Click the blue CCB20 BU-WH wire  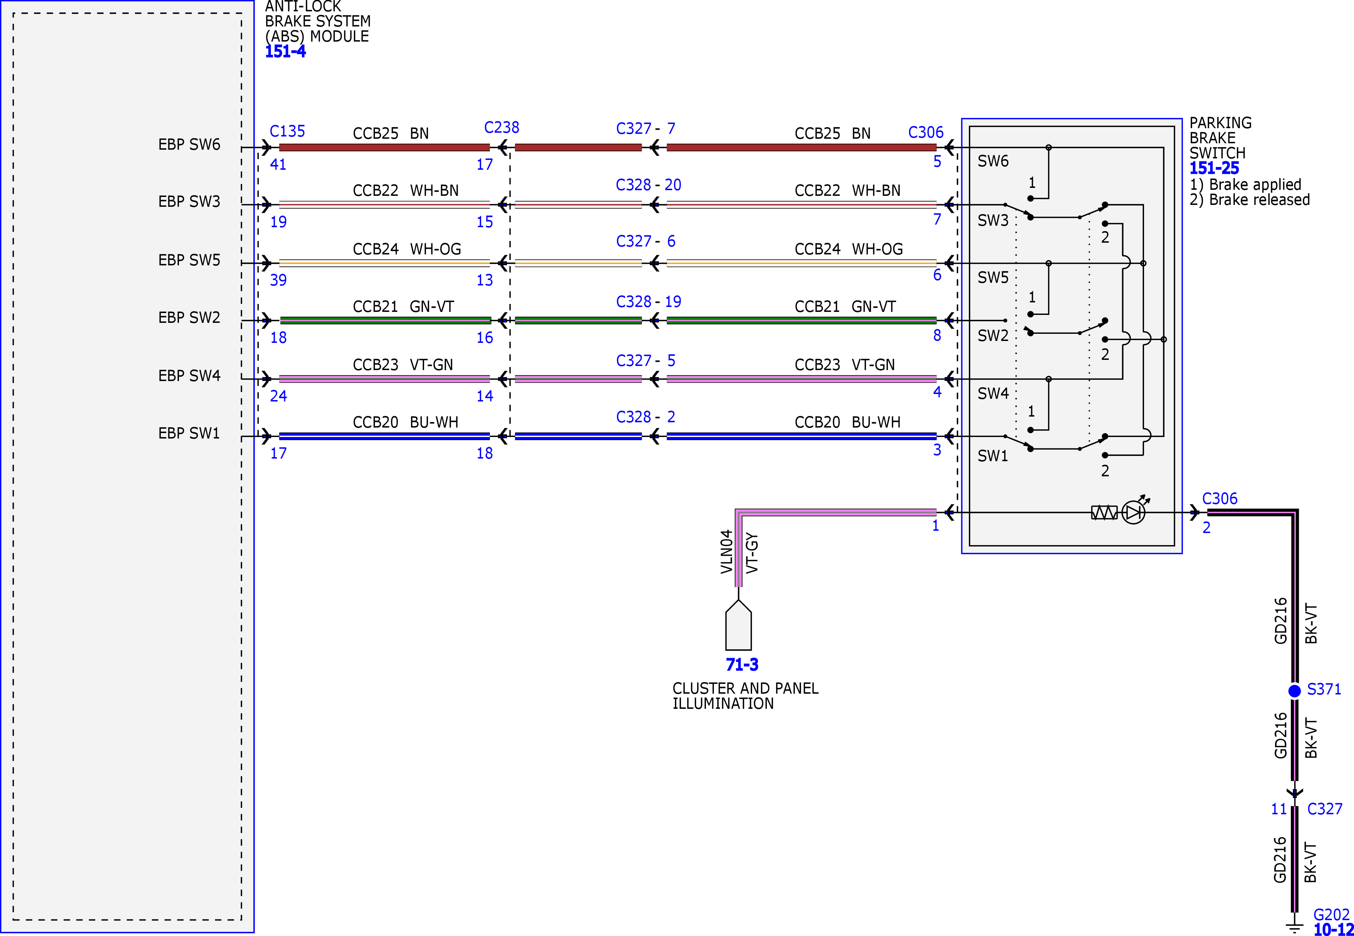click(384, 436)
